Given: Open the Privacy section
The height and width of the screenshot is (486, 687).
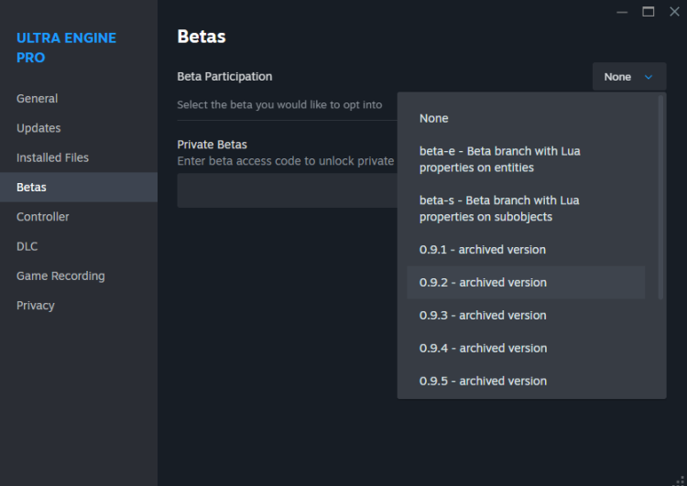Looking at the screenshot, I should 36,306.
